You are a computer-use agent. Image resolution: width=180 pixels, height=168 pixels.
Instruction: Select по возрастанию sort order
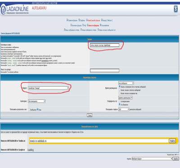(120, 101)
